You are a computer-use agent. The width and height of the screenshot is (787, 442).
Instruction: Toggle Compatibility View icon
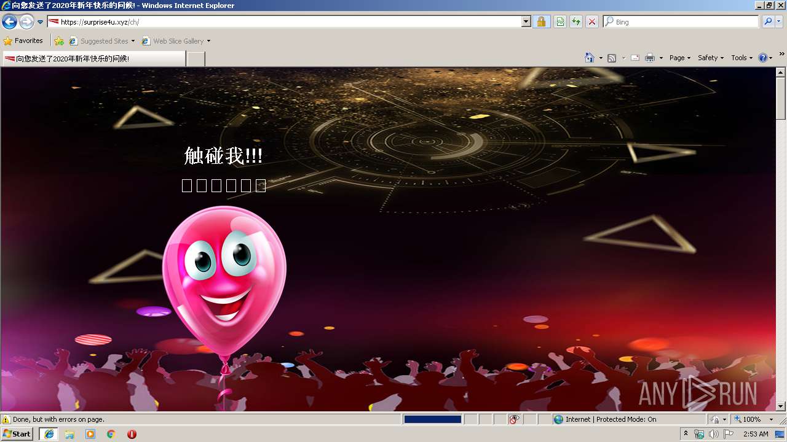click(560, 22)
